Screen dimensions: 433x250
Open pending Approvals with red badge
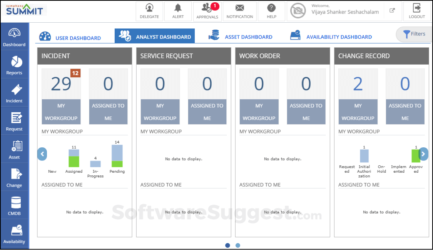(207, 11)
